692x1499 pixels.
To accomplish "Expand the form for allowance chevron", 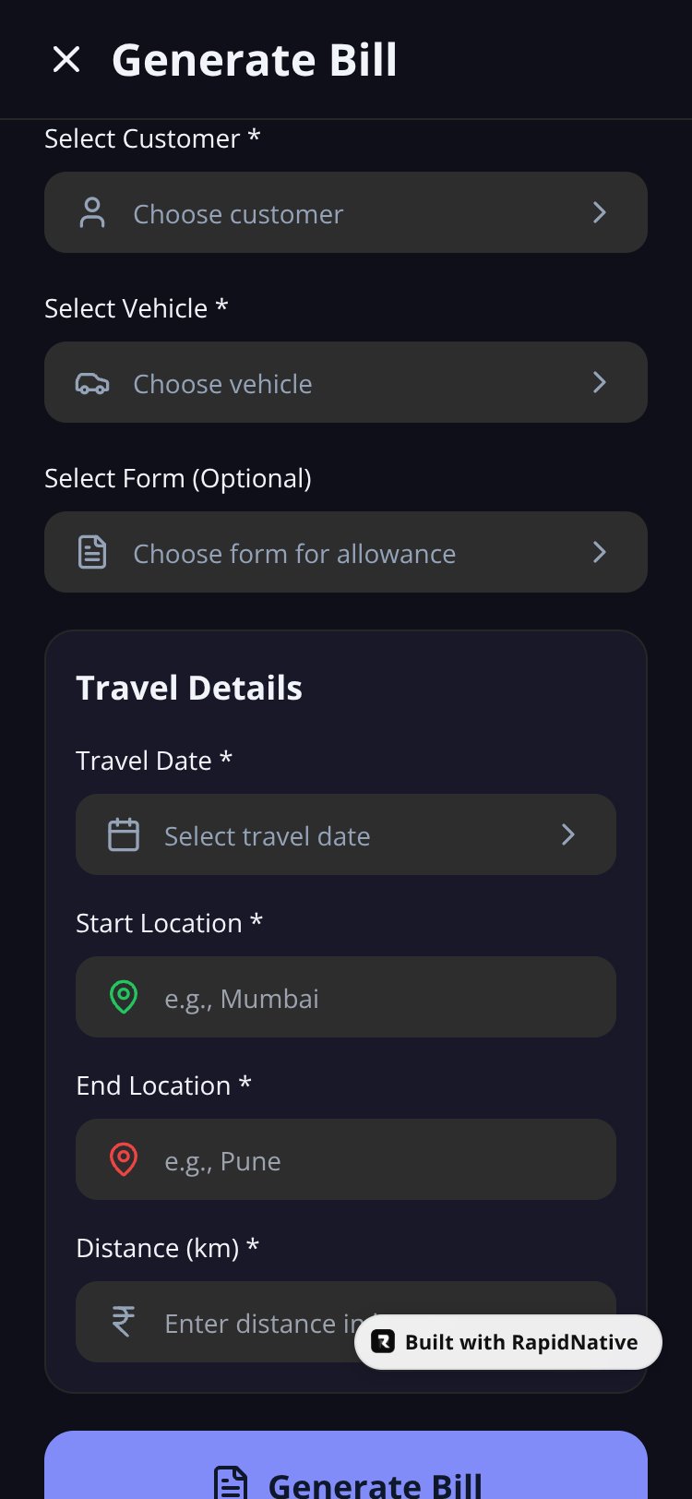I will [600, 552].
